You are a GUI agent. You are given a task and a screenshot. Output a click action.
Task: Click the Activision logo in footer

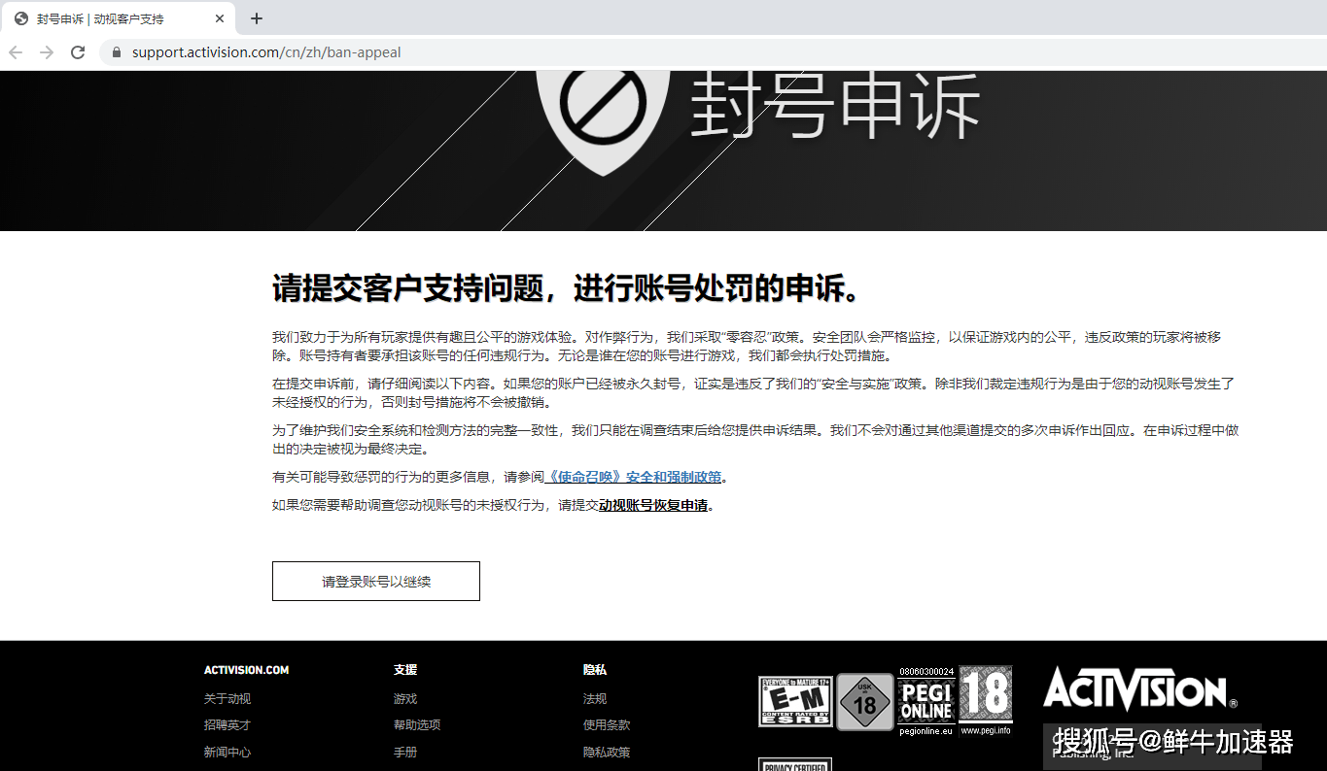tap(1139, 689)
